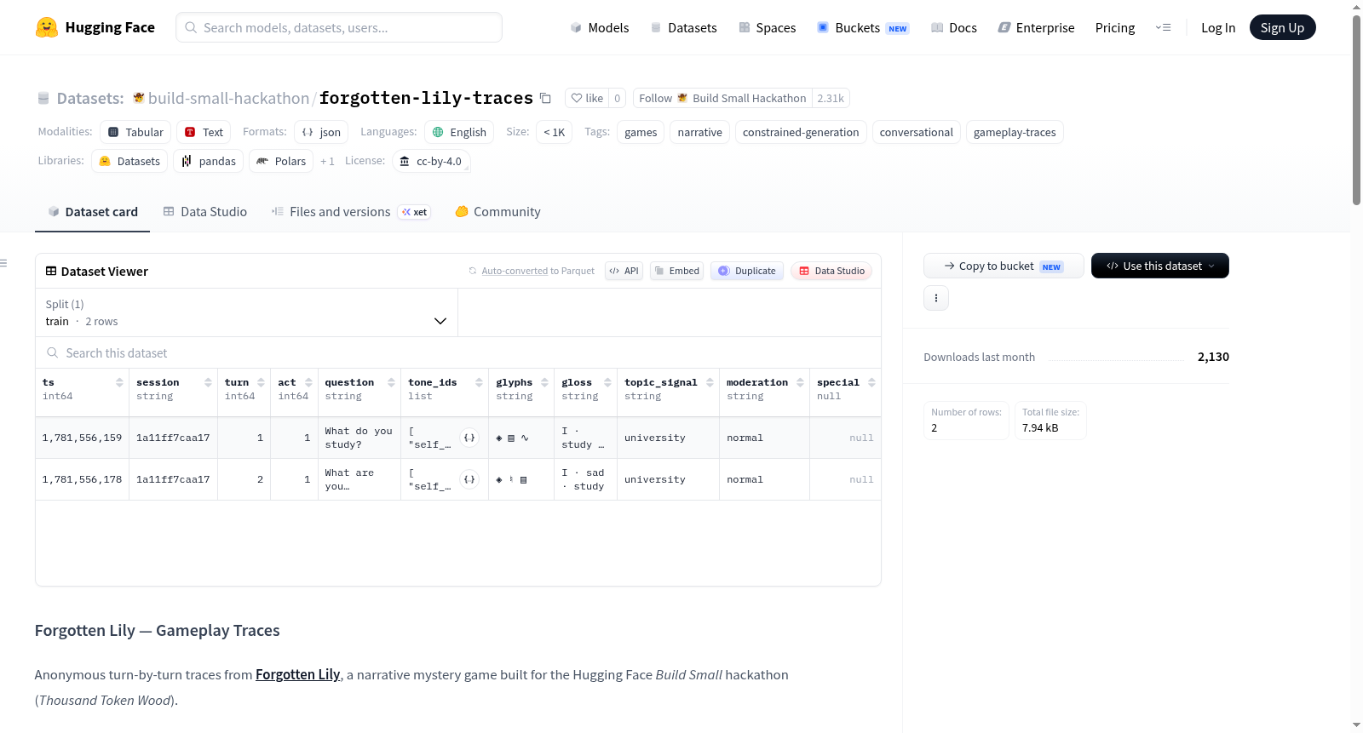
Task: Select the Tabular modality tag
Action: click(135, 132)
